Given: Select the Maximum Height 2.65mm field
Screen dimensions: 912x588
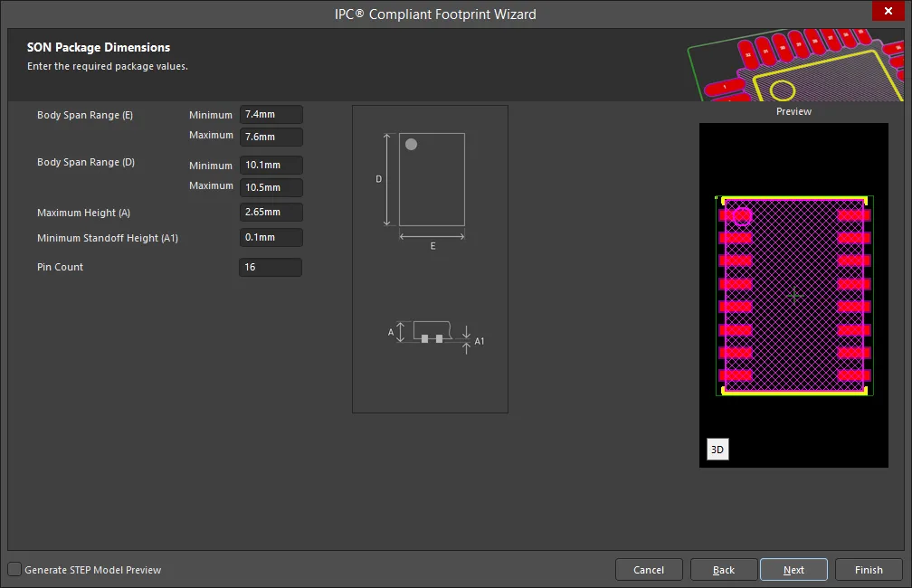Looking at the screenshot, I should click(x=271, y=213).
